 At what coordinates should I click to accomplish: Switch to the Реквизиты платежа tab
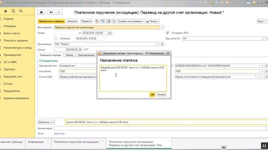point(50,55)
